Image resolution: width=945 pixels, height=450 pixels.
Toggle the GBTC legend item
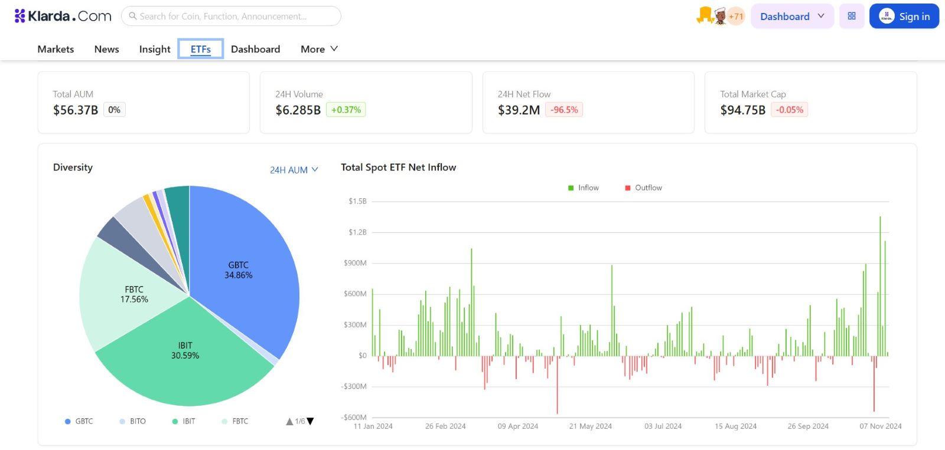pos(79,421)
